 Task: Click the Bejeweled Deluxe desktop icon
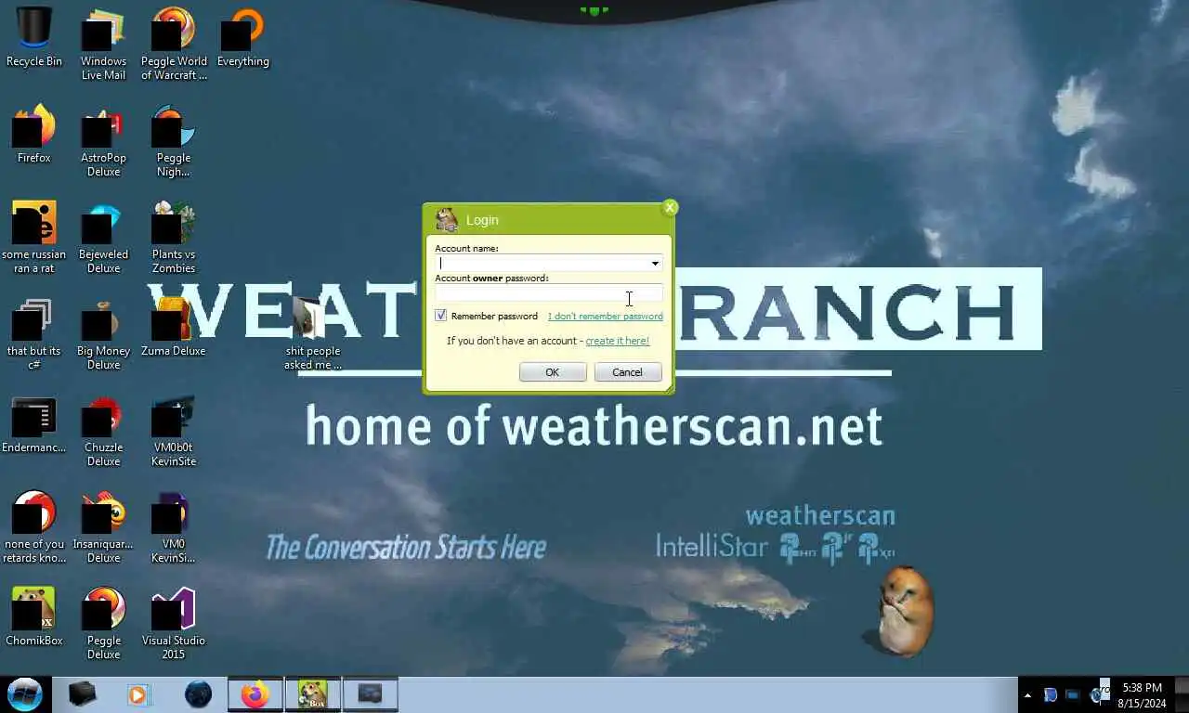(103, 236)
